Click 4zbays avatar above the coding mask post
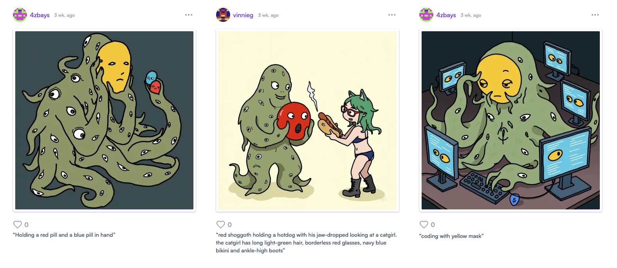The width and height of the screenshot is (617, 268). tap(426, 15)
